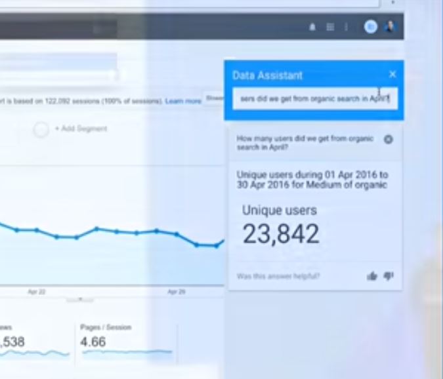
Task: Open the apps grid icon
Action: pyautogui.click(x=330, y=27)
